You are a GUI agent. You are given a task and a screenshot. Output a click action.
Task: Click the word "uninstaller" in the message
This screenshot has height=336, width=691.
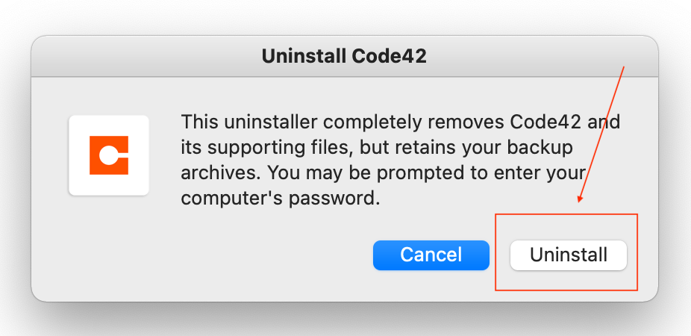pos(266,122)
